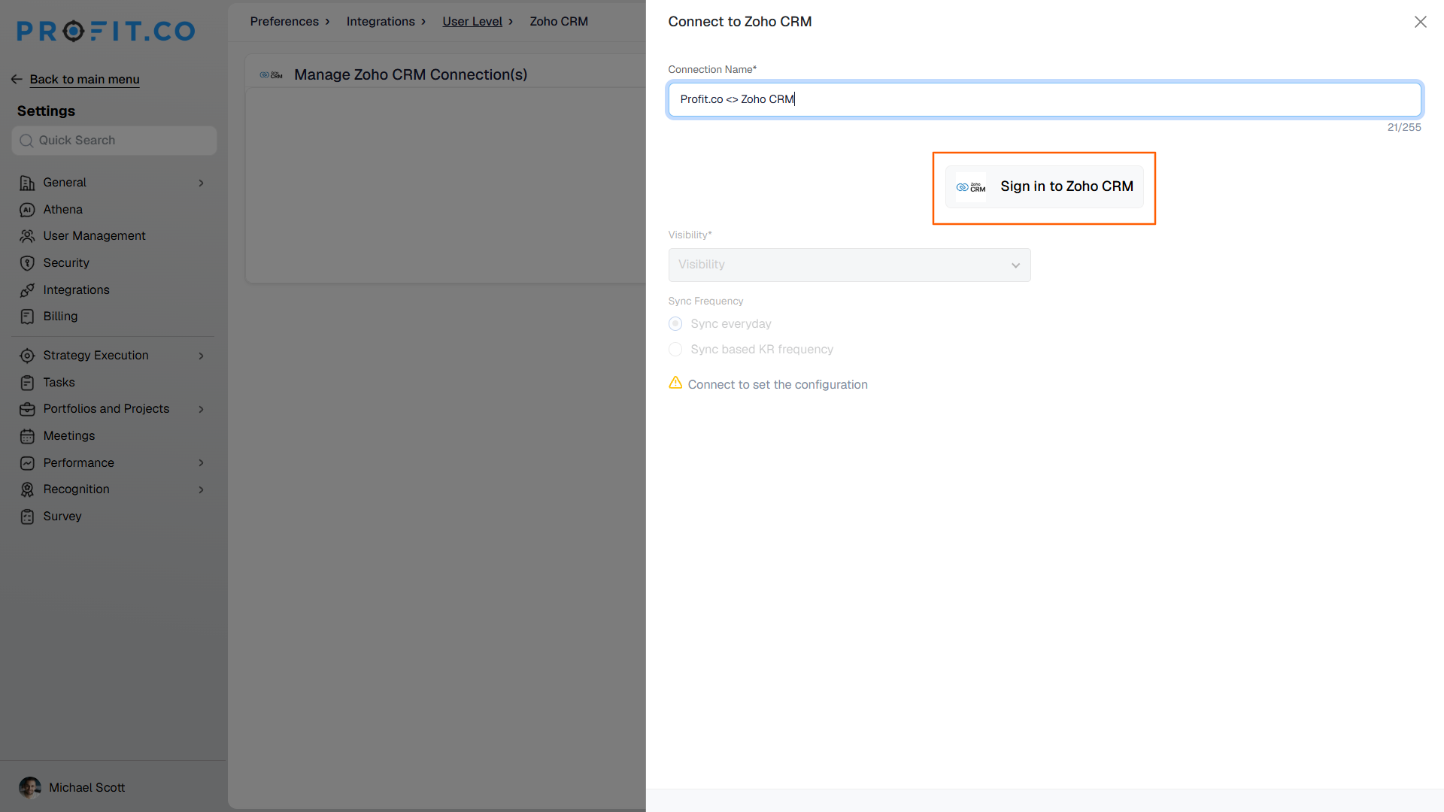Open the Visibility dropdown
Screen dimensions: 1444x812
pyautogui.click(x=849, y=265)
